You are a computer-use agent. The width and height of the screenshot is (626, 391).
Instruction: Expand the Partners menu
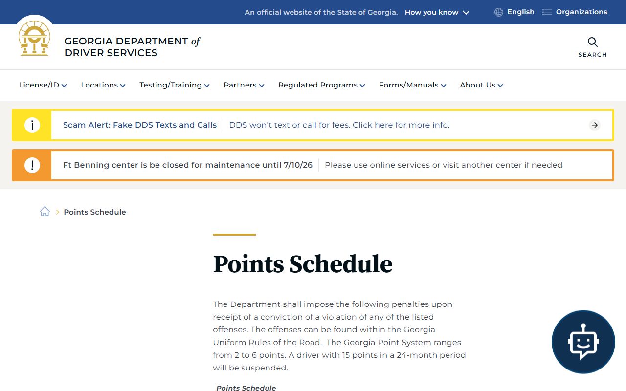click(244, 85)
